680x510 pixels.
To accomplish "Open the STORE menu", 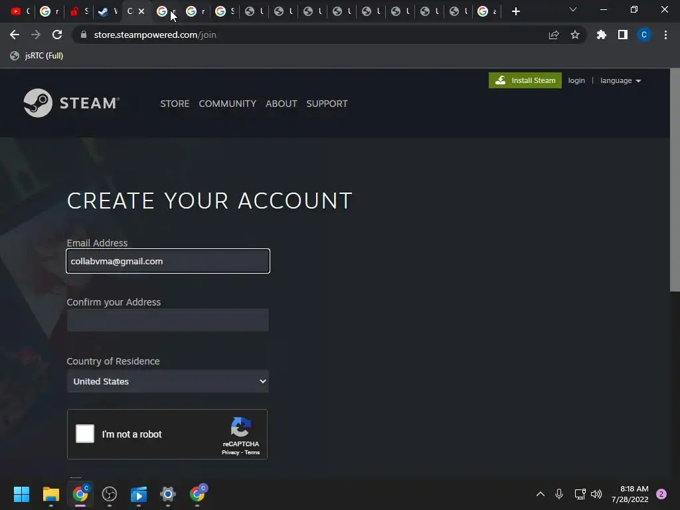I will click(175, 104).
